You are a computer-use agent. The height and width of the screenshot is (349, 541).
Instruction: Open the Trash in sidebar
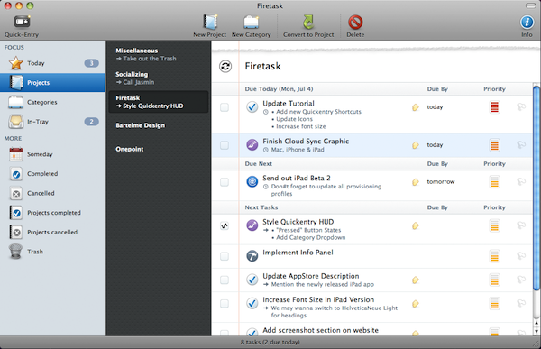click(52, 252)
